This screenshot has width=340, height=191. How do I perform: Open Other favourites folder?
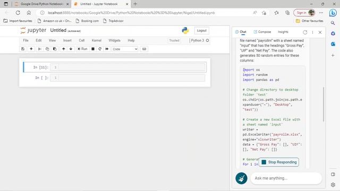pyautogui.click(x=309, y=21)
